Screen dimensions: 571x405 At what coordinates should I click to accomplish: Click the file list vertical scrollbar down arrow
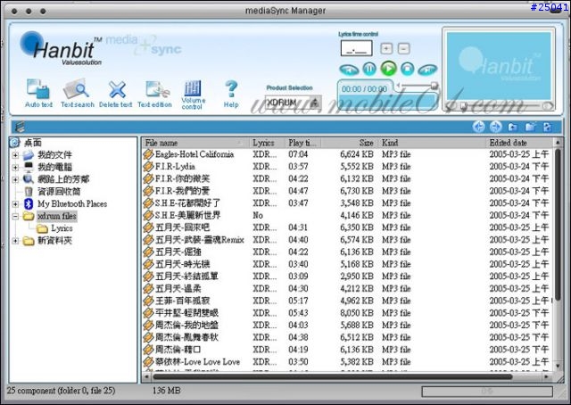click(557, 366)
